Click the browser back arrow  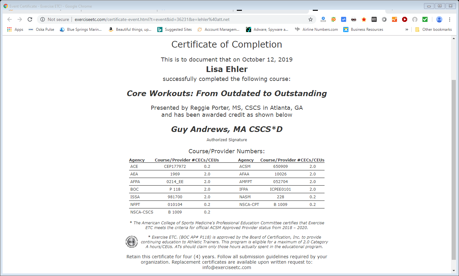(x=10, y=19)
